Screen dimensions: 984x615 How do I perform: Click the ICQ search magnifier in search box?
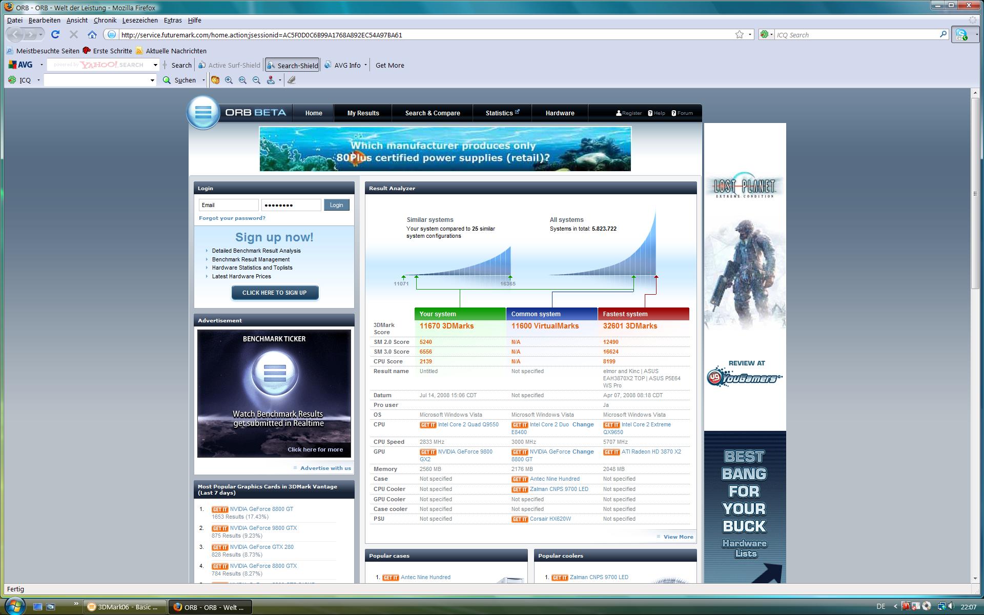(x=943, y=34)
